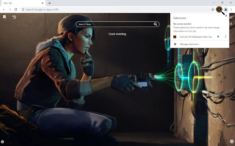The image size is (235, 146).
Task: Bookmark this tab with the star icon
Action: click(x=213, y=9)
